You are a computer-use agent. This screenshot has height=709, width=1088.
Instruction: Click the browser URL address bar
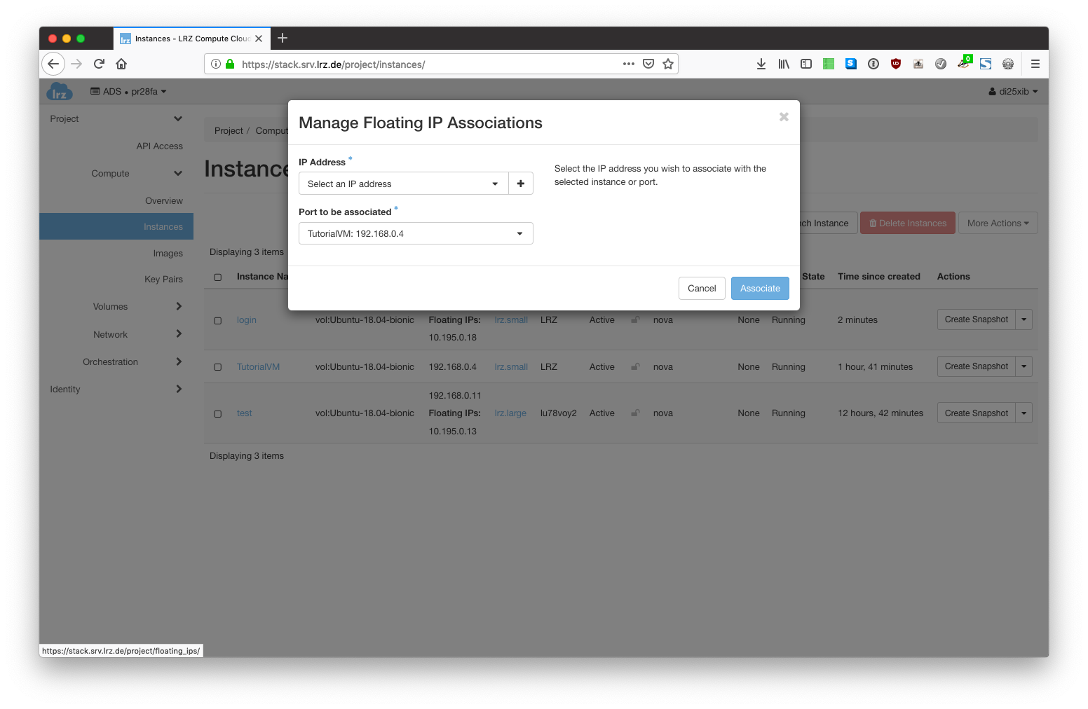pyautogui.click(x=428, y=64)
